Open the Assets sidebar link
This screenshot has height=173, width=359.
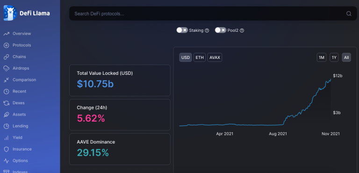click(x=19, y=115)
